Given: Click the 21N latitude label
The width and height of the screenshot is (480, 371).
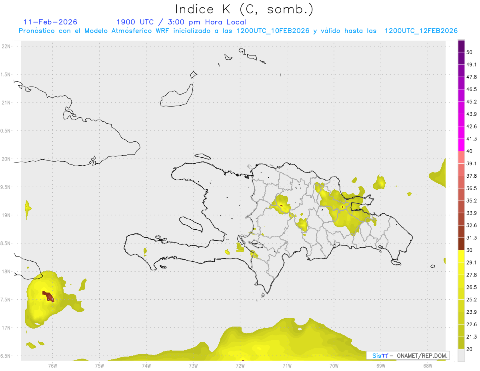Looking at the screenshot, I should tap(7, 102).
